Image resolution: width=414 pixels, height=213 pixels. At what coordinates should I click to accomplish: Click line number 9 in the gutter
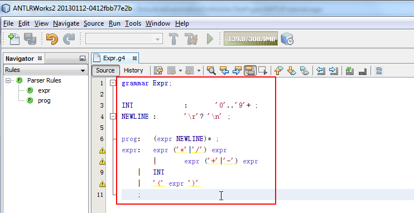(102, 173)
